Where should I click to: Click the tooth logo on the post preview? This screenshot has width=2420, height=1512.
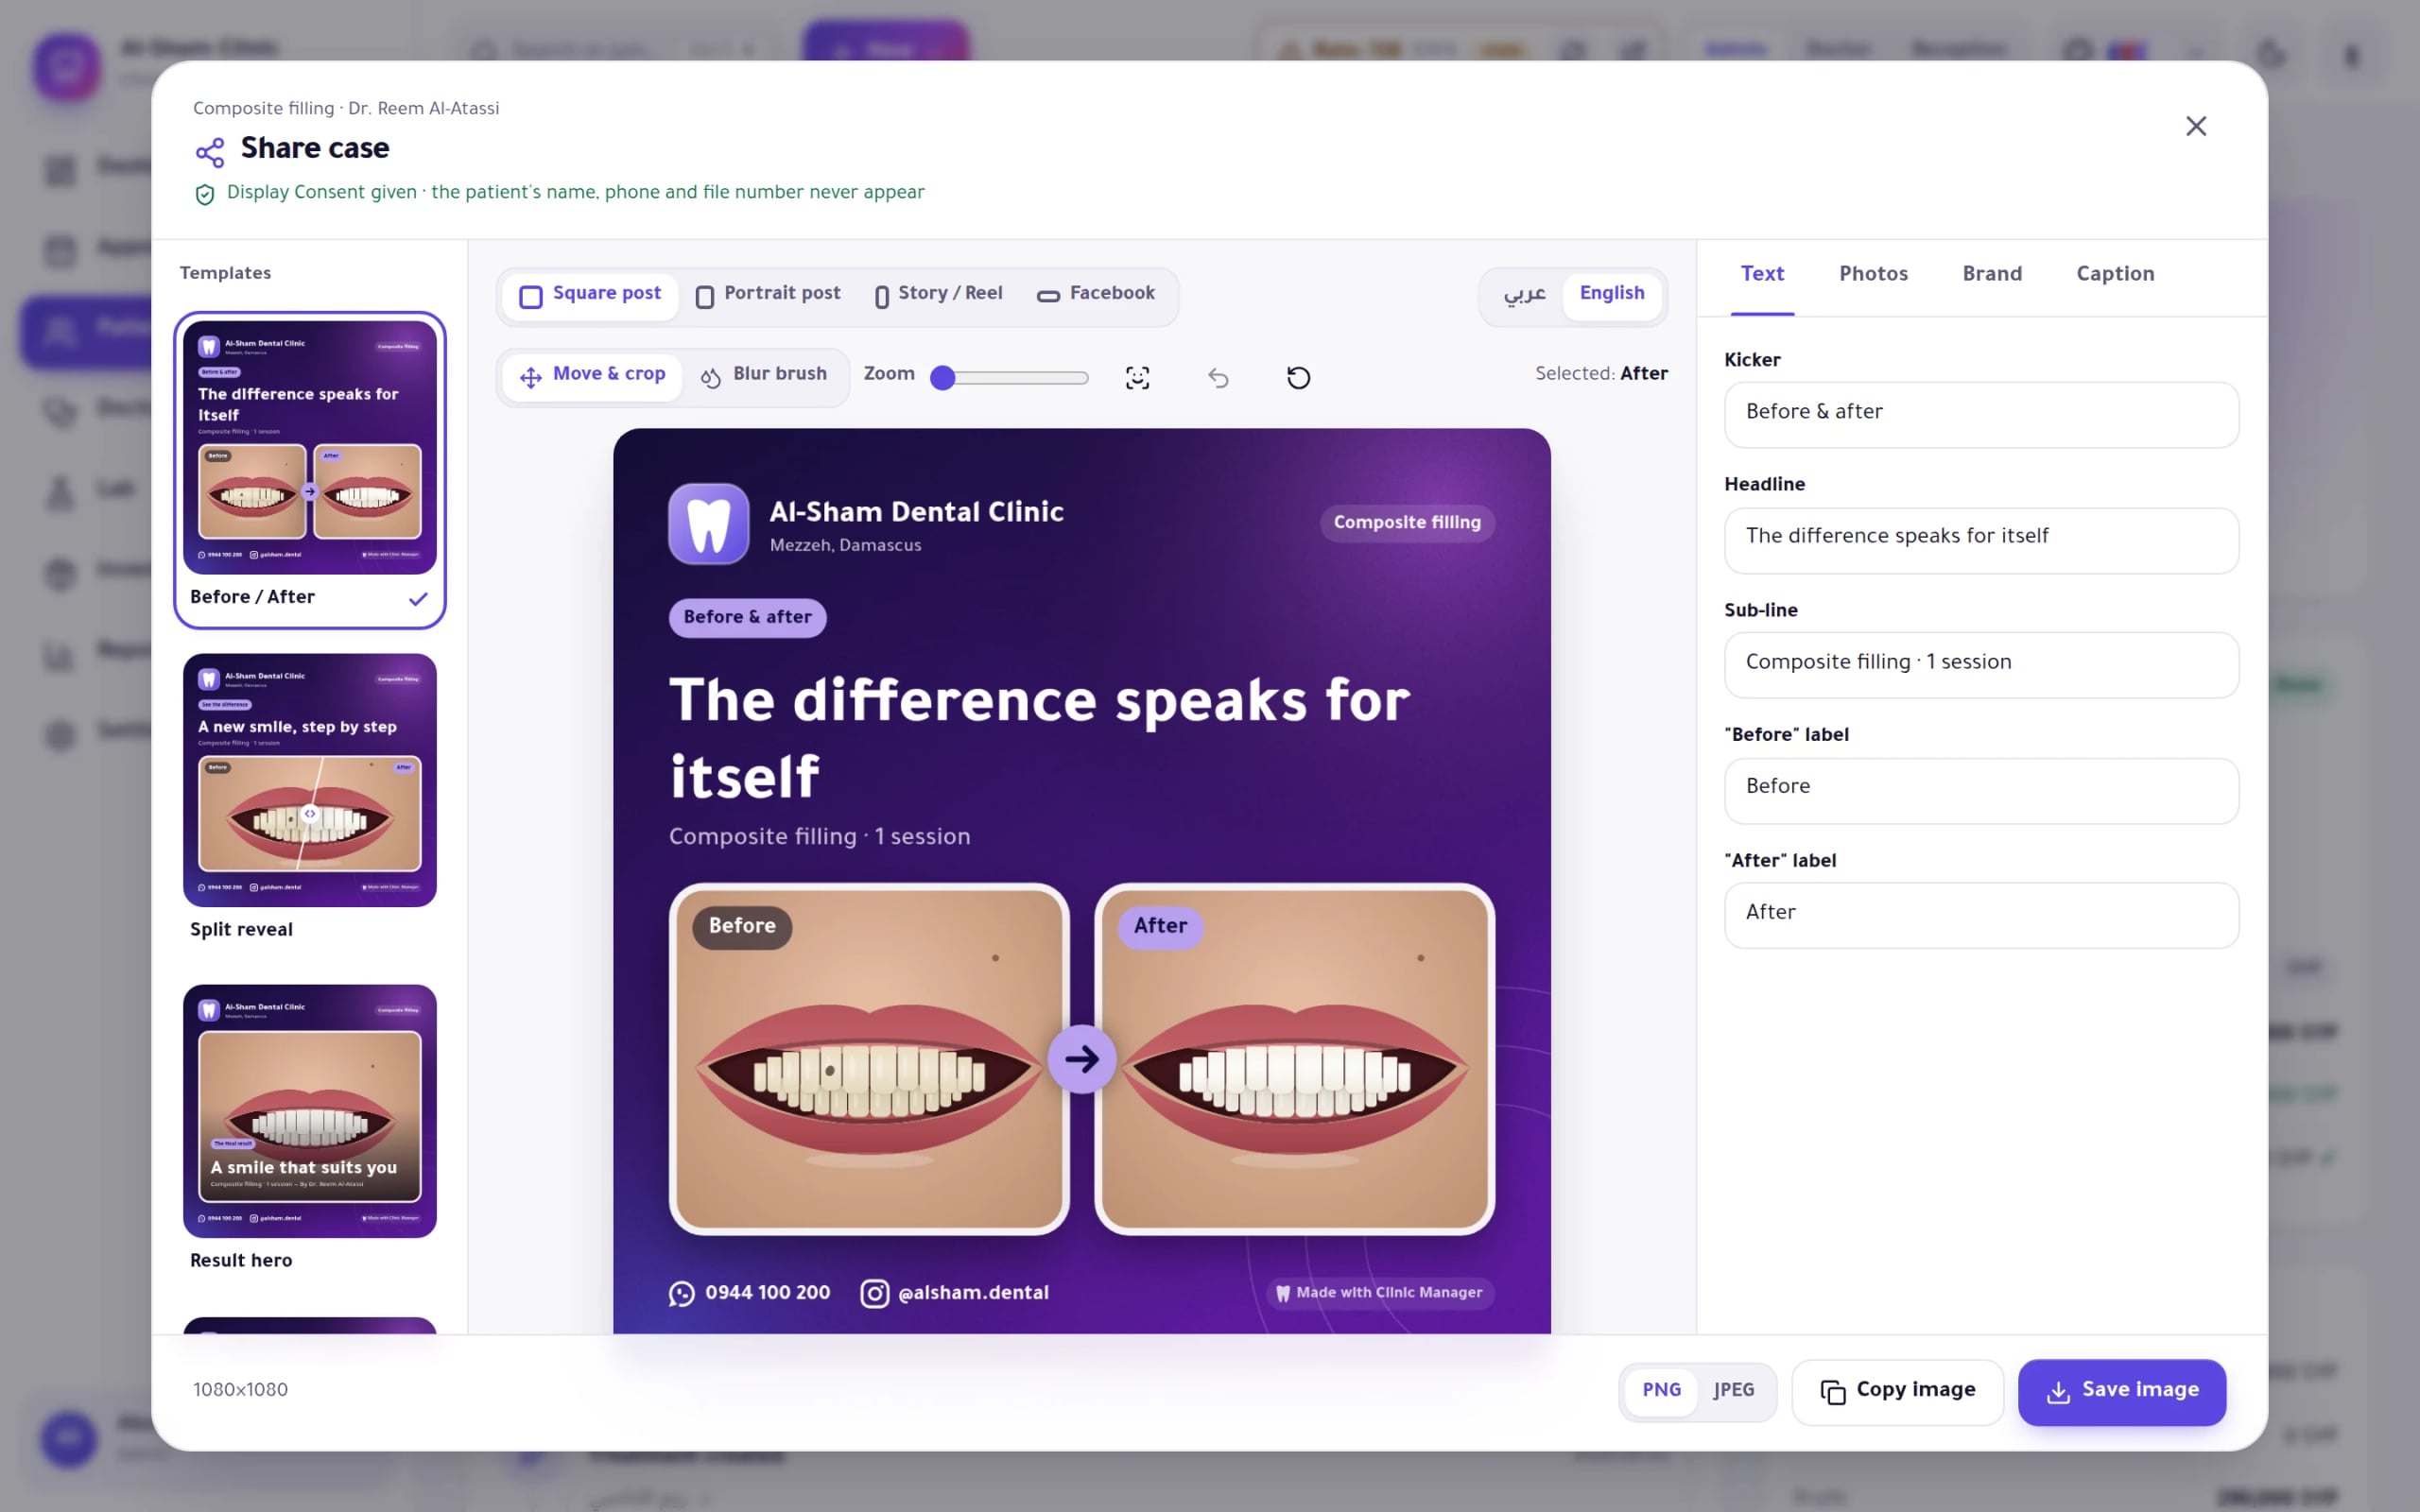pos(708,524)
